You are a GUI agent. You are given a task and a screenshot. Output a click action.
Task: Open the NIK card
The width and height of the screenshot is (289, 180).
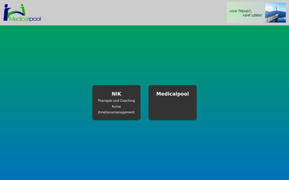click(x=116, y=103)
